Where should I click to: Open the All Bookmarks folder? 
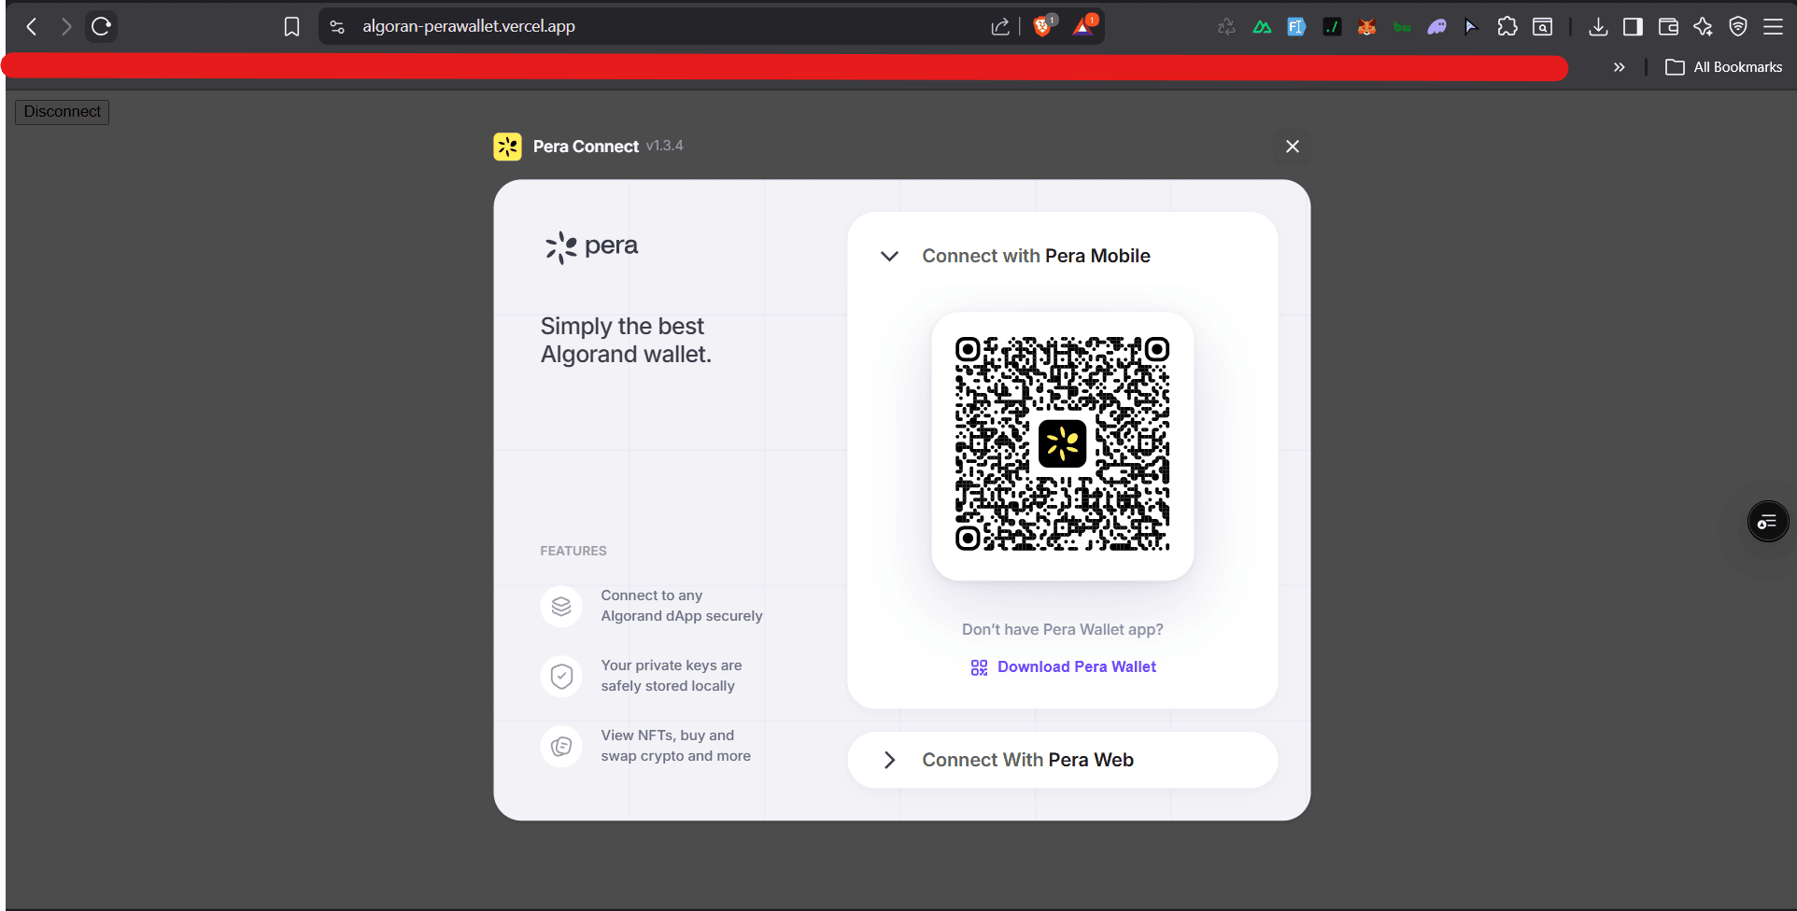click(x=1723, y=67)
